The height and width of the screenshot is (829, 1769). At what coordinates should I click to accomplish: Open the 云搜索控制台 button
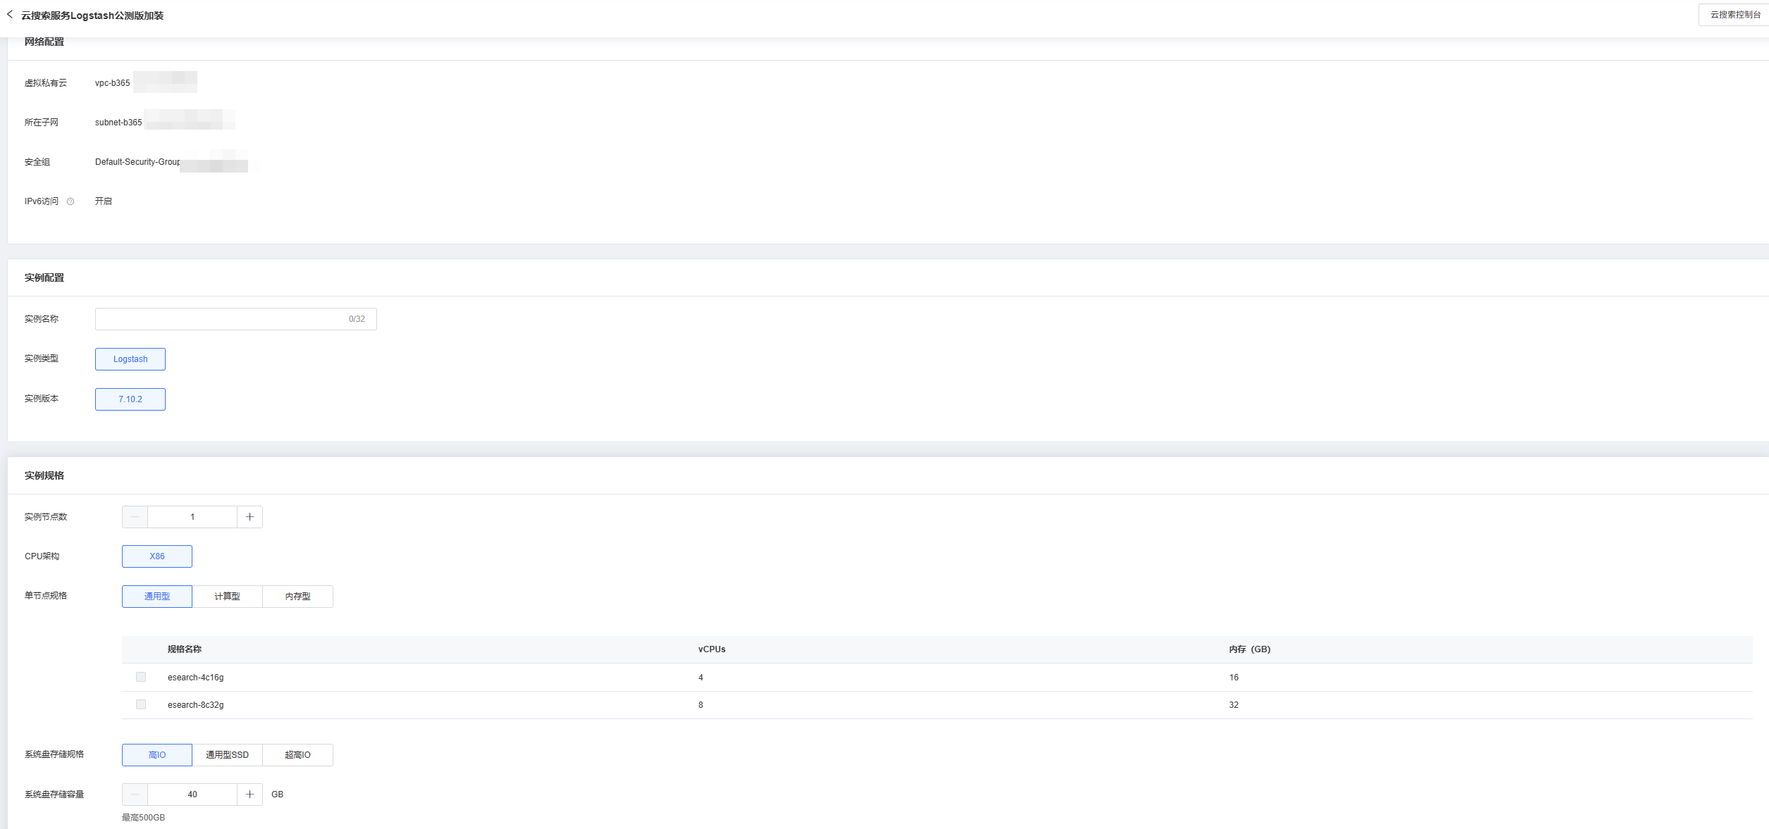pyautogui.click(x=1734, y=15)
